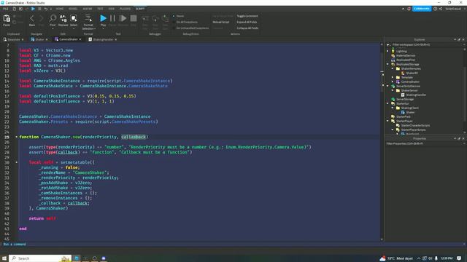Select the ShakerRE remote event item

(412, 73)
